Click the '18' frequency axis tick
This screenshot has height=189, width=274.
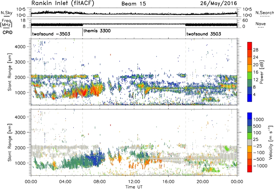23,20
